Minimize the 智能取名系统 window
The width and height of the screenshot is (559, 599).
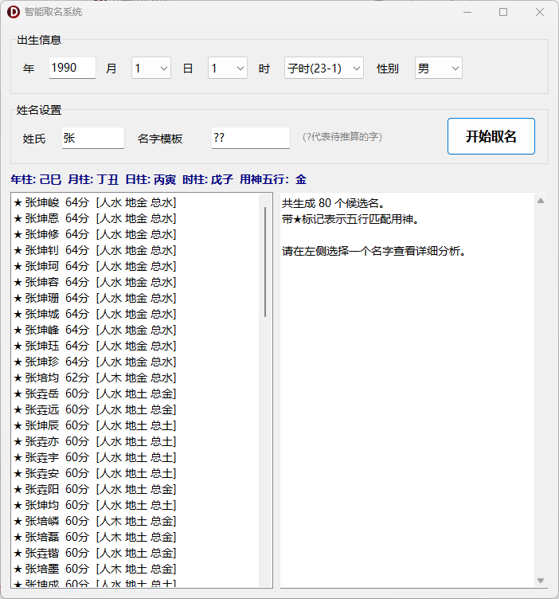(467, 12)
